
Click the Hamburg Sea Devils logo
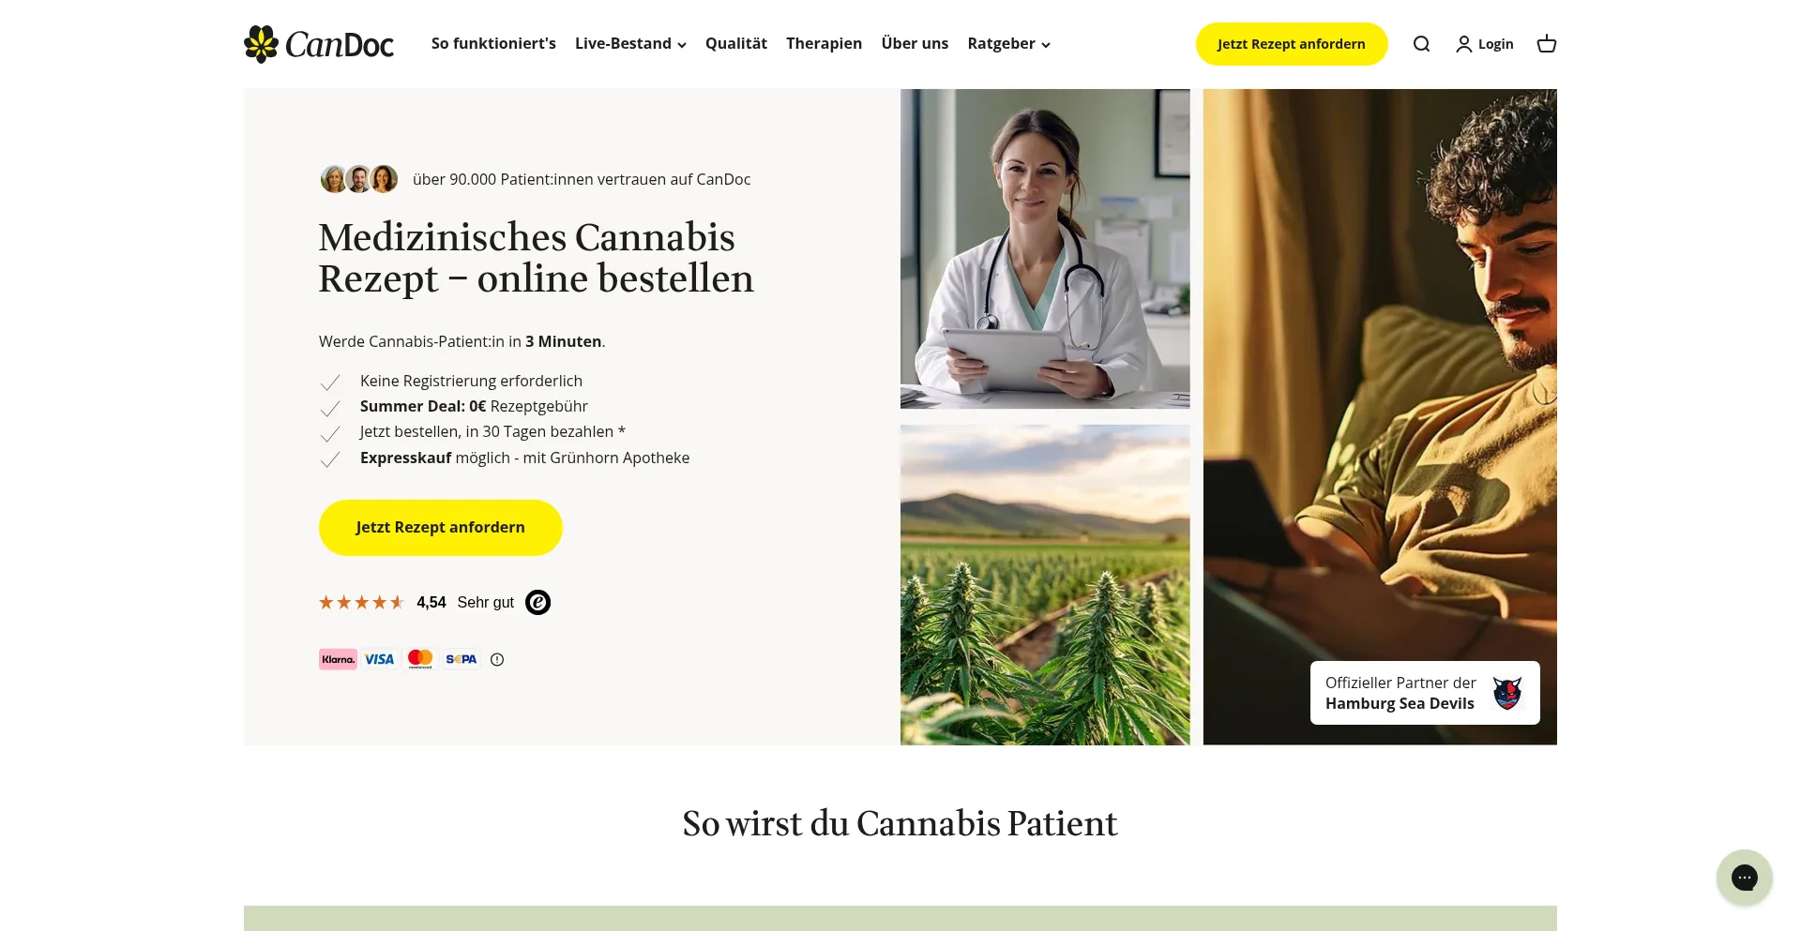(1506, 693)
